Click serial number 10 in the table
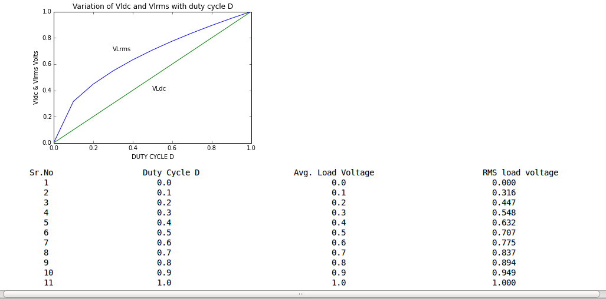The height and width of the screenshot is (299, 606). point(48,273)
